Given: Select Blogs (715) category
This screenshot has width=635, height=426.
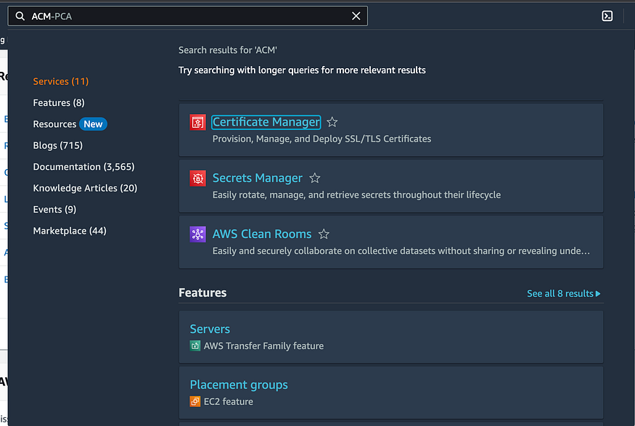Looking at the screenshot, I should pyautogui.click(x=58, y=145).
